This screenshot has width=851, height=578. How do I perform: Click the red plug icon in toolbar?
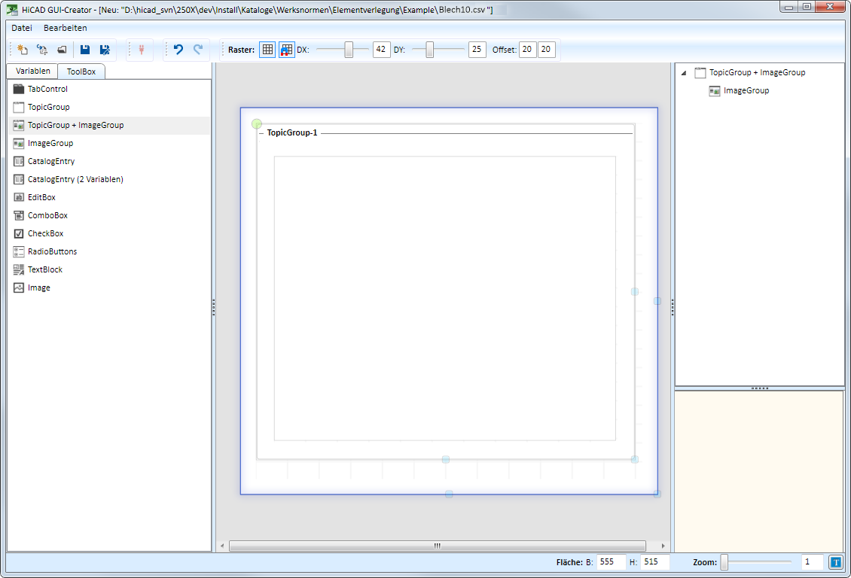(x=141, y=50)
